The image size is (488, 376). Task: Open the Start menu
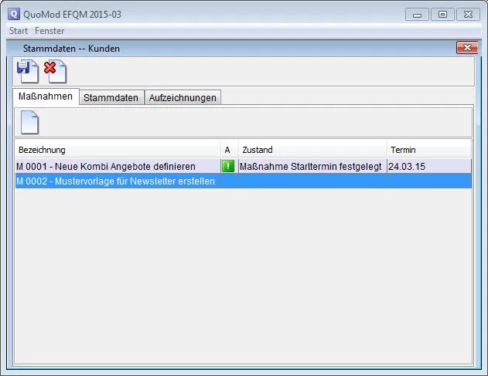(x=18, y=31)
